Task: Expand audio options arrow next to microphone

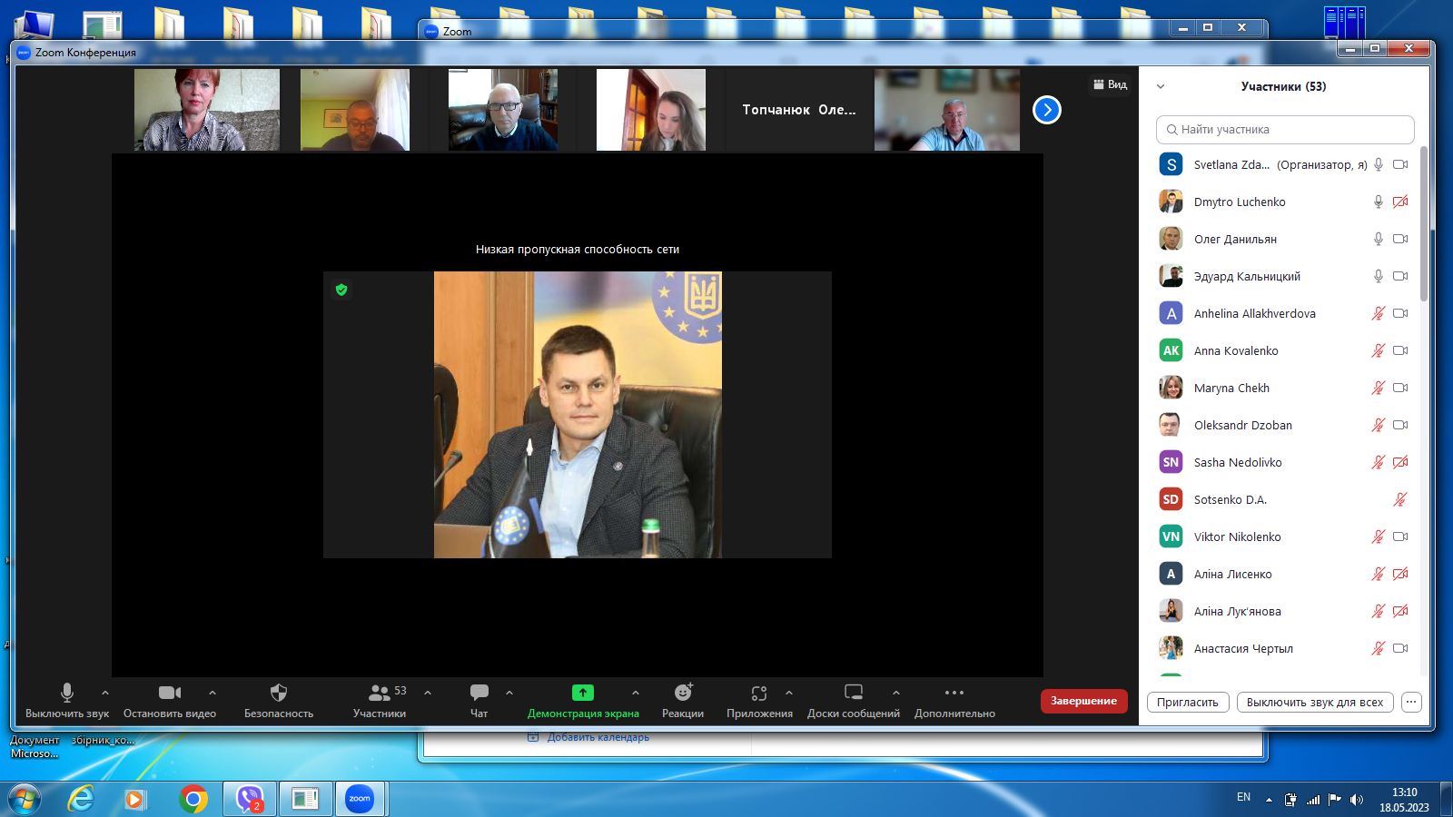Action: (105, 693)
